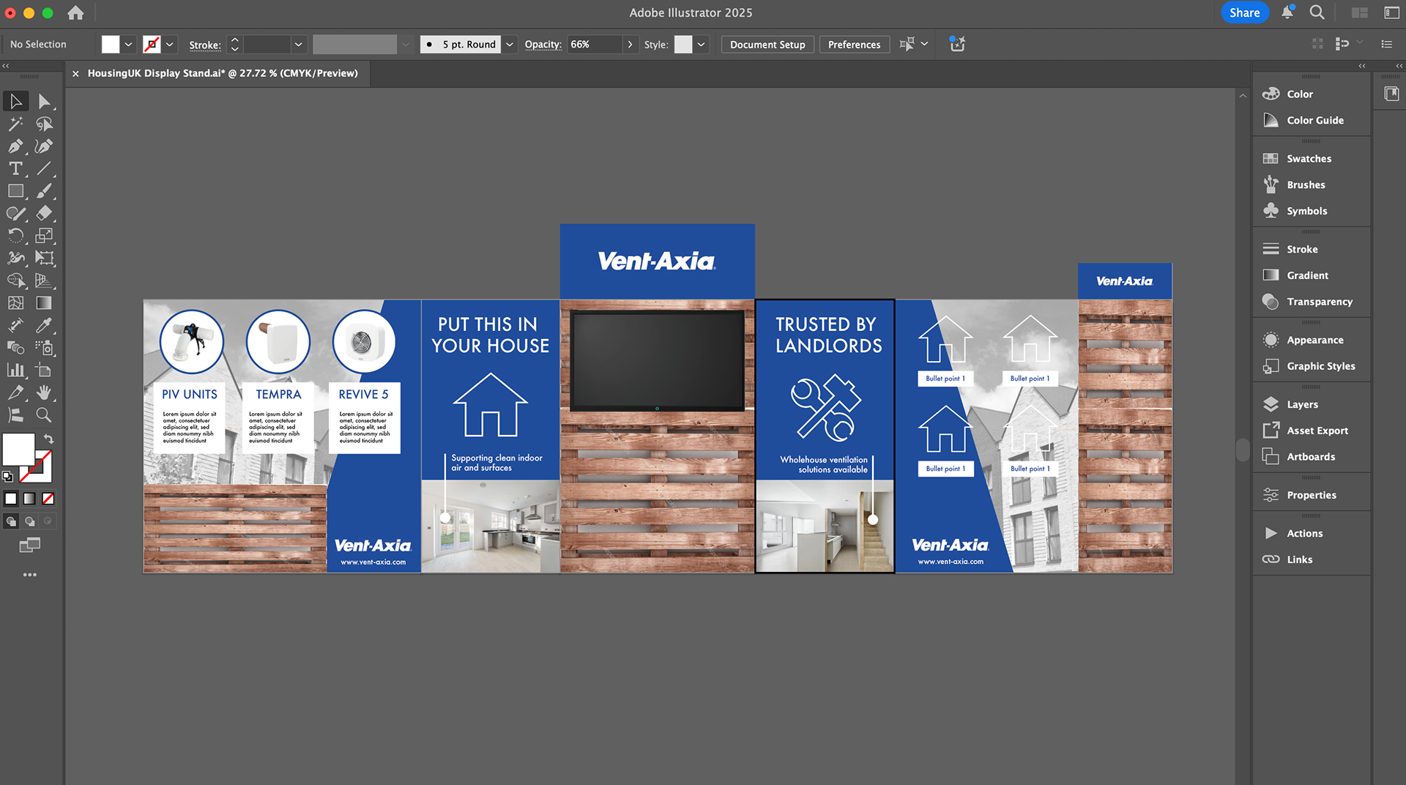Select the Blend tool
1406x785 pixels.
click(x=15, y=348)
